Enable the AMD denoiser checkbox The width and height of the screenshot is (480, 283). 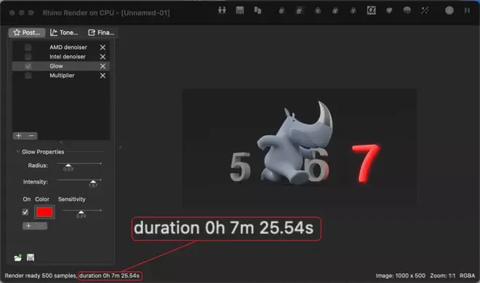coord(28,47)
